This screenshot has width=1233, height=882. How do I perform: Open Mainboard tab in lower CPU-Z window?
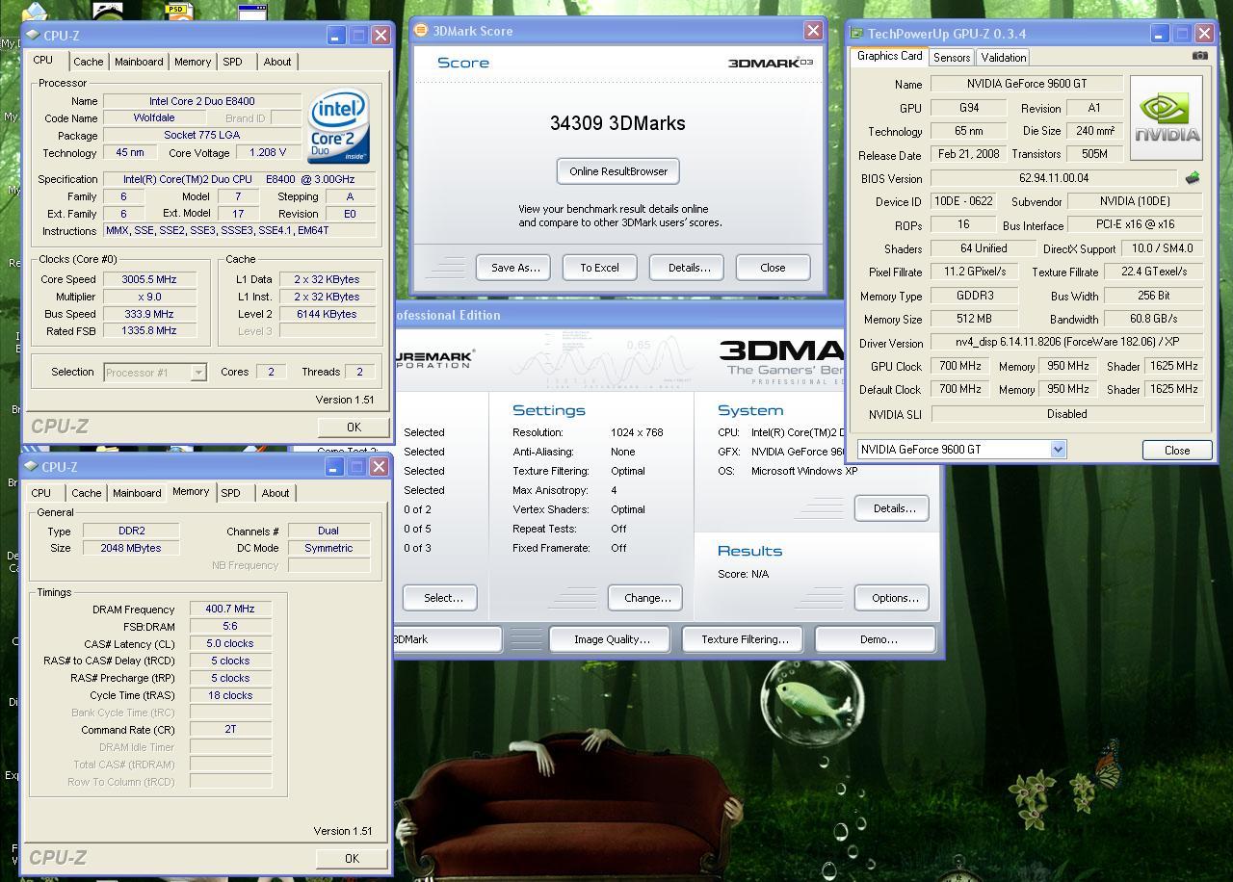[137, 493]
